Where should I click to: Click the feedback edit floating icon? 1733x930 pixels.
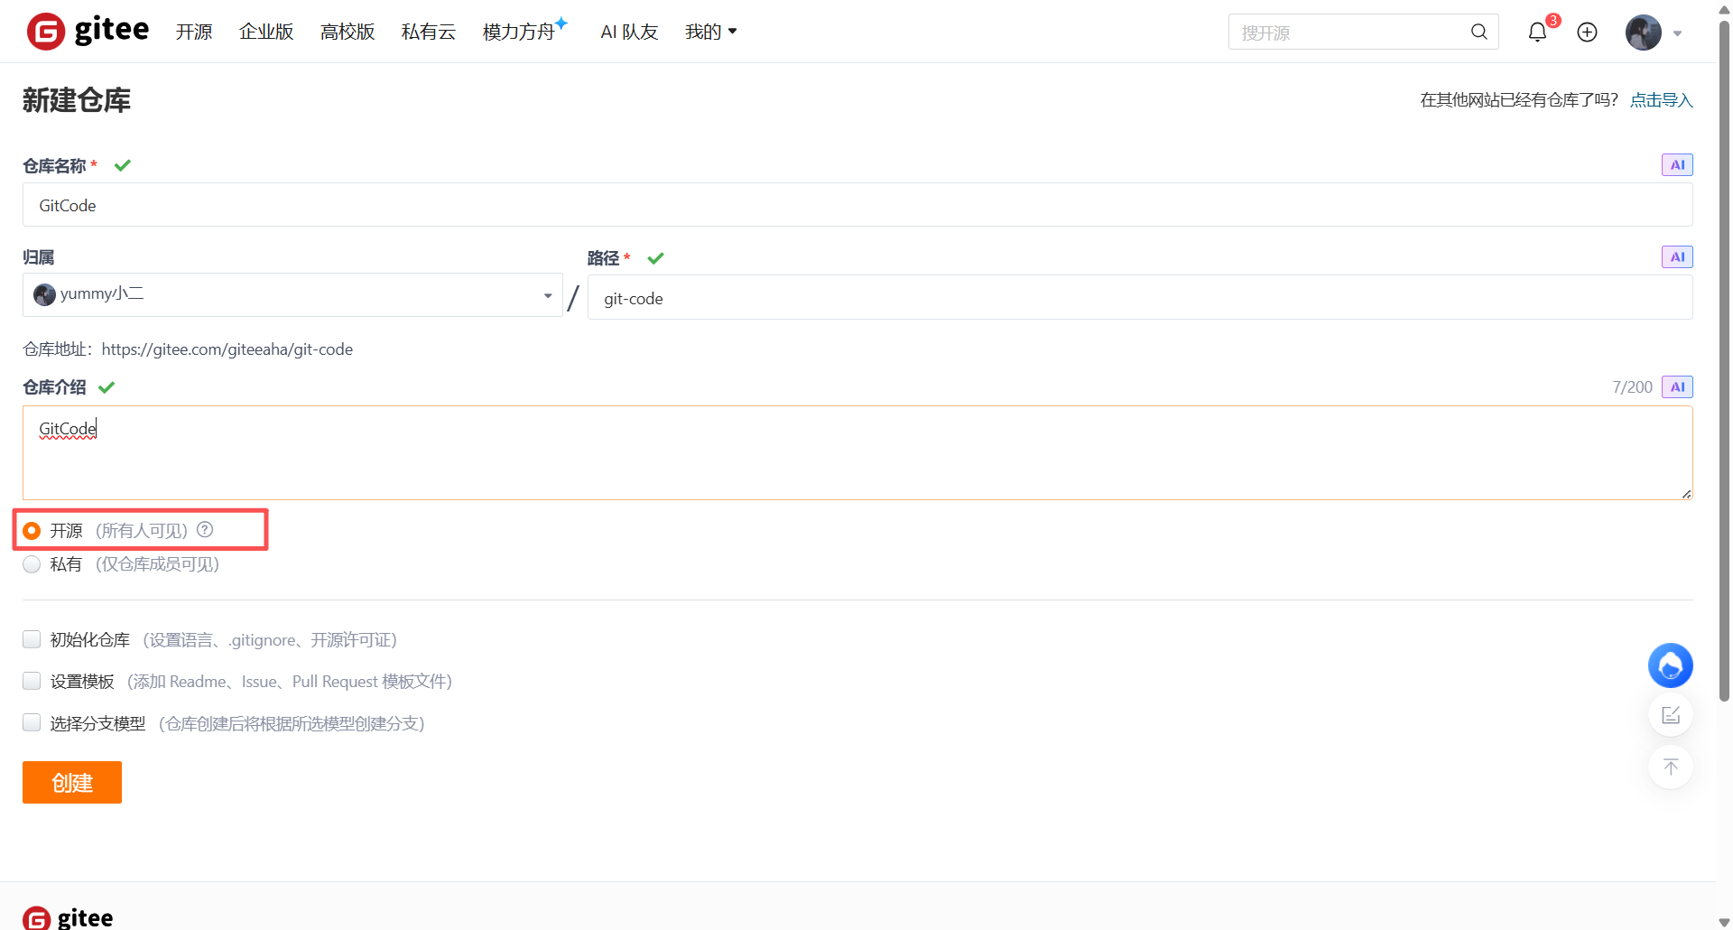tap(1670, 715)
